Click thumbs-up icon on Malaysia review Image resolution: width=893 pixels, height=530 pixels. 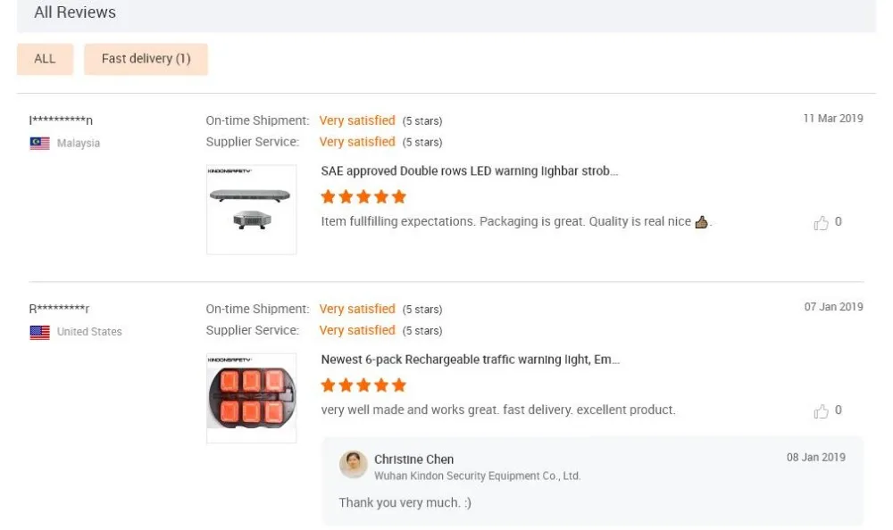pos(822,223)
